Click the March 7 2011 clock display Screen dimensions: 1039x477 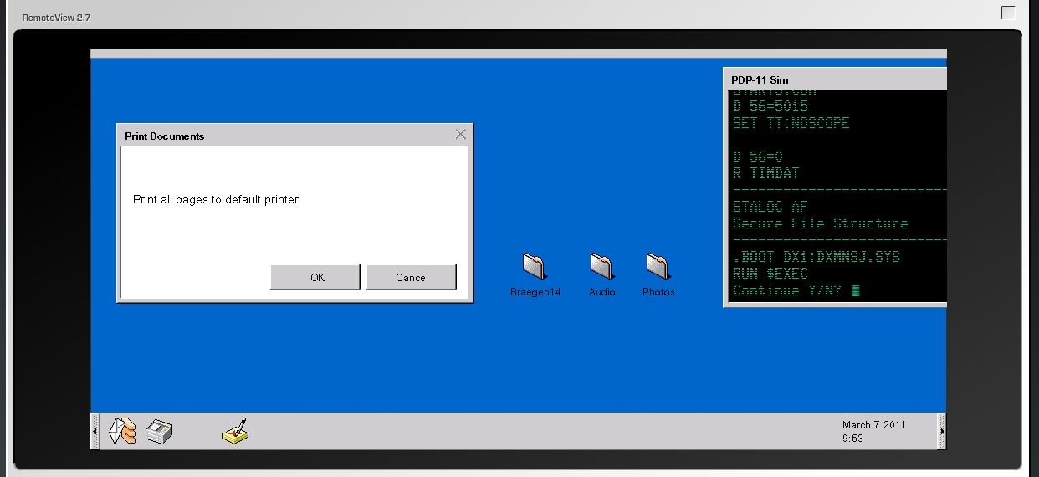(873, 425)
